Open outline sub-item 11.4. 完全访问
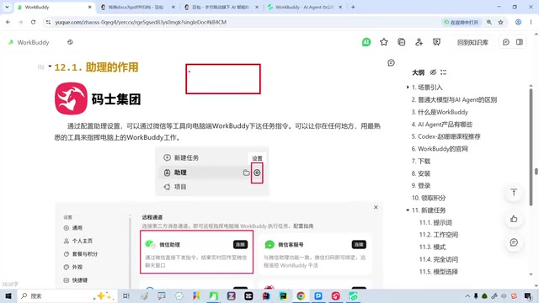539x303 pixels. [x=439, y=259]
